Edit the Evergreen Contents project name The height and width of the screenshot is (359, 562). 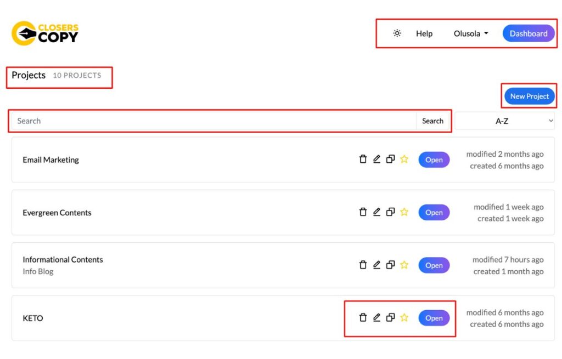click(x=376, y=212)
